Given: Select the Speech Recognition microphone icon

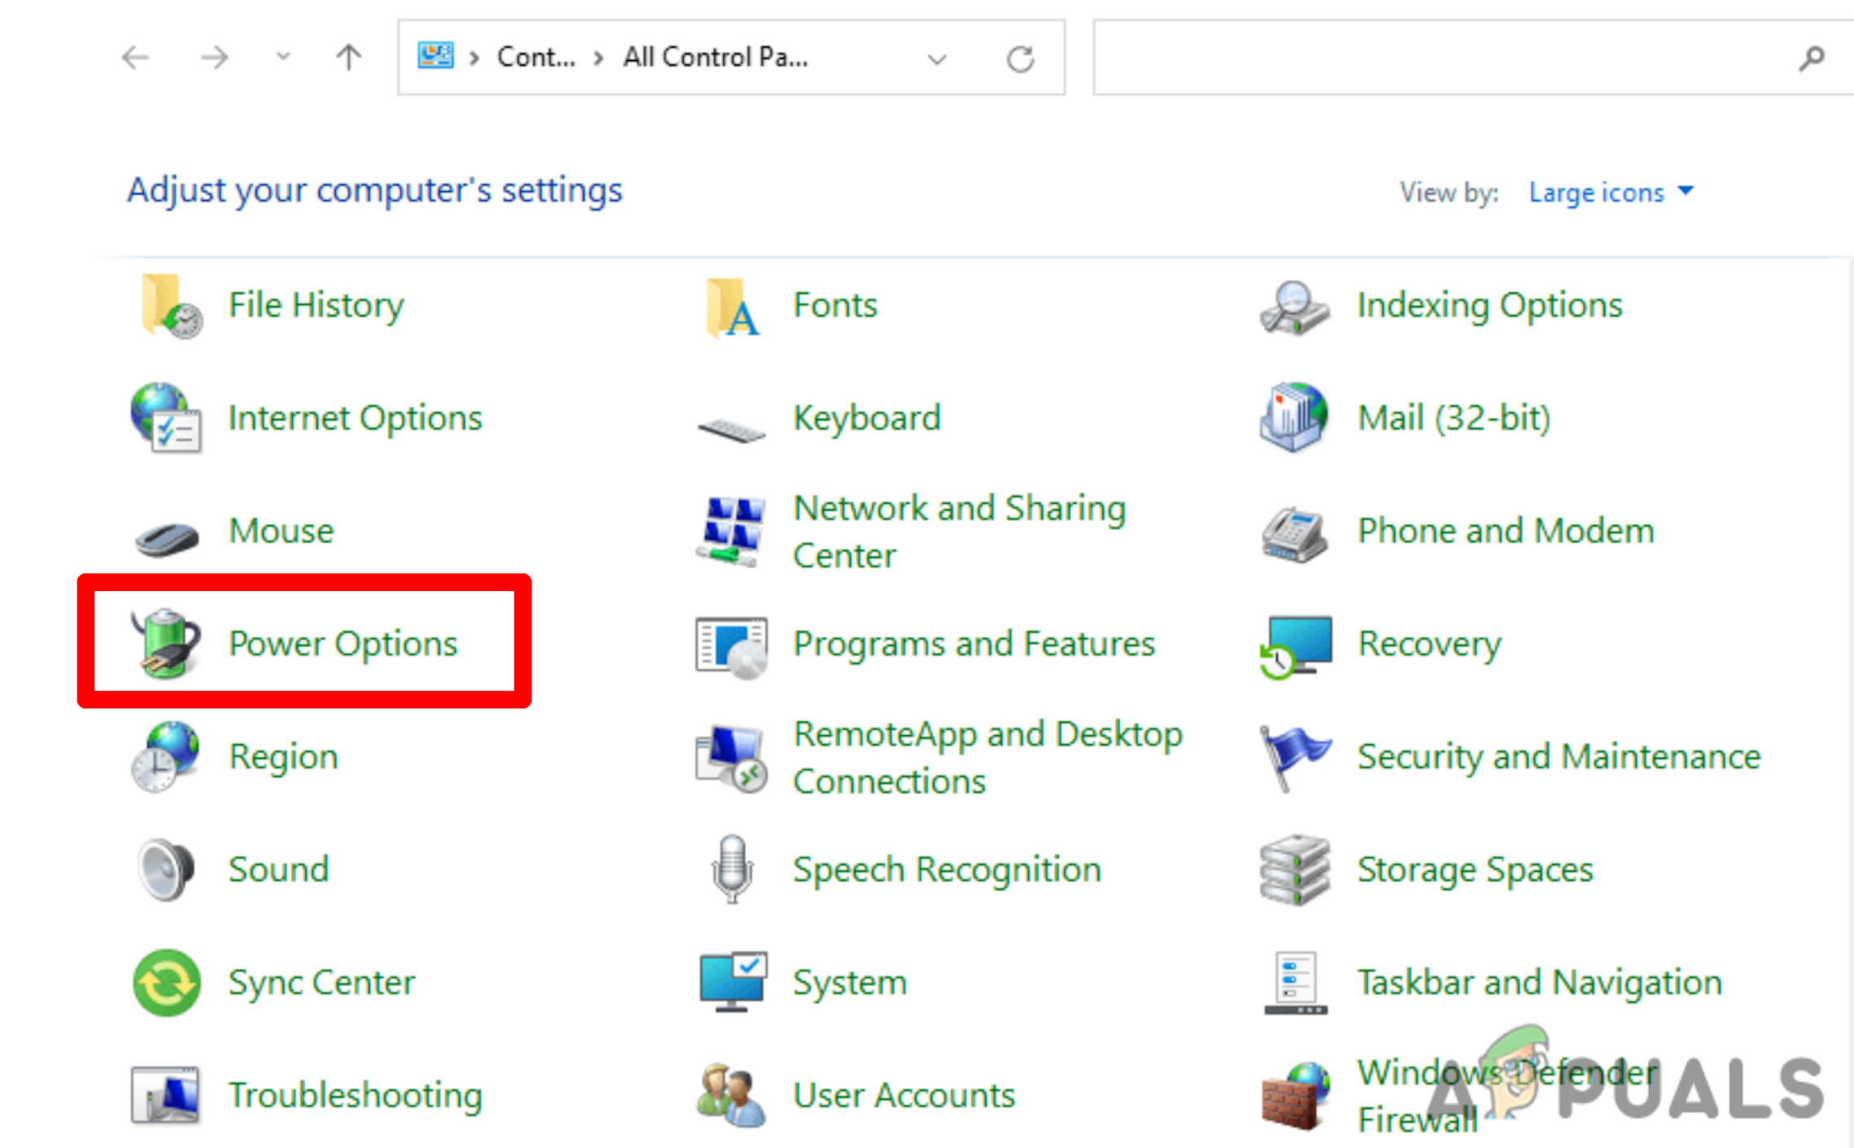Looking at the screenshot, I should click(x=730, y=868).
